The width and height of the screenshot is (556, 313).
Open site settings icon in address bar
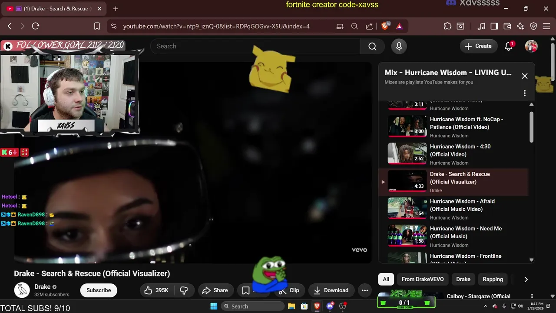(x=114, y=26)
